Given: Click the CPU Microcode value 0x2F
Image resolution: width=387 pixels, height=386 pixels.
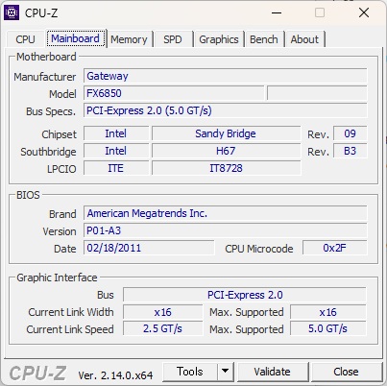Looking at the screenshot, I should (x=334, y=248).
